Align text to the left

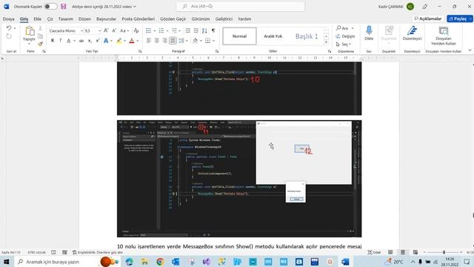[149, 41]
